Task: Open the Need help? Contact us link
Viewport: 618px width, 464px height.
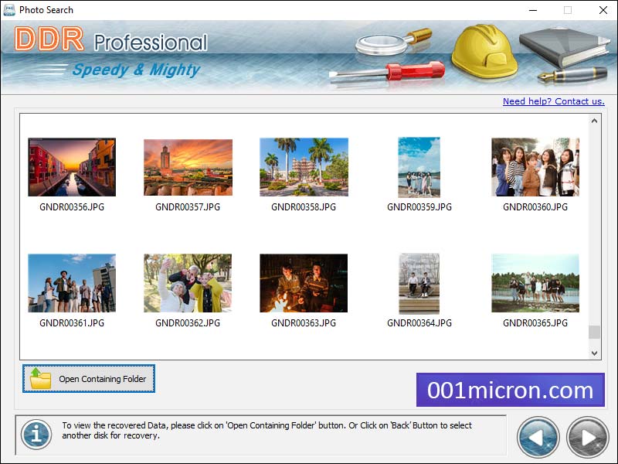Action: (553, 101)
